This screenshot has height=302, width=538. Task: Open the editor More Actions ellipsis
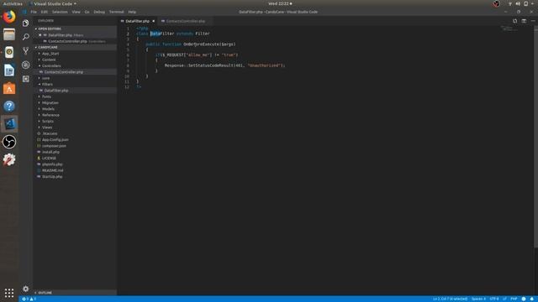pyautogui.click(x=533, y=21)
